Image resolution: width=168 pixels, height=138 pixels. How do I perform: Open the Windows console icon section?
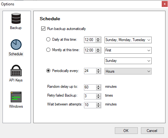pyautogui.click(x=16, y=97)
